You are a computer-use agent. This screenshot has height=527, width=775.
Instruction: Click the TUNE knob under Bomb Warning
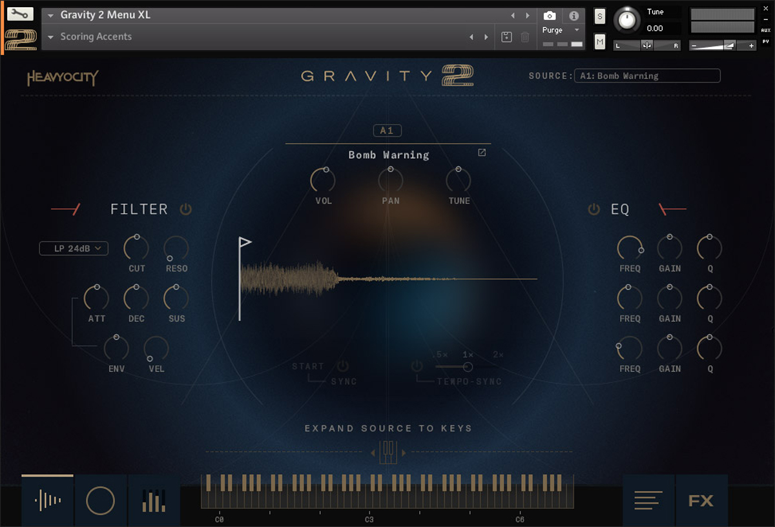coord(459,179)
